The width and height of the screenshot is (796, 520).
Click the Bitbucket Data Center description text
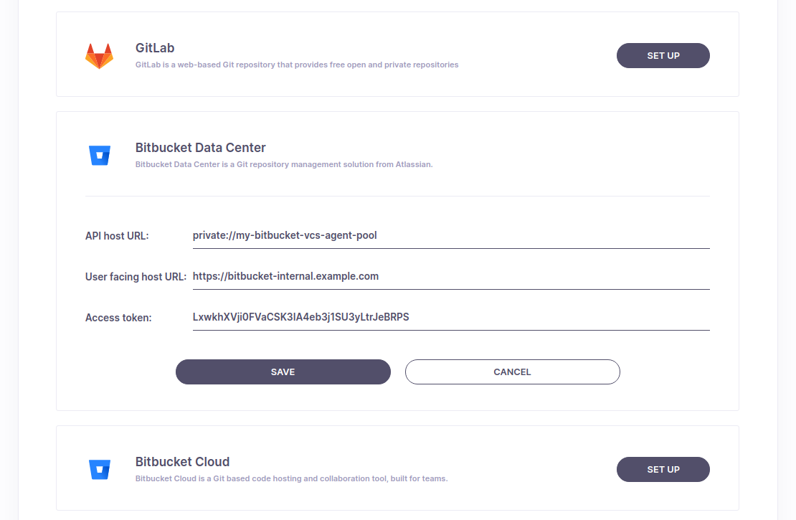coord(283,164)
